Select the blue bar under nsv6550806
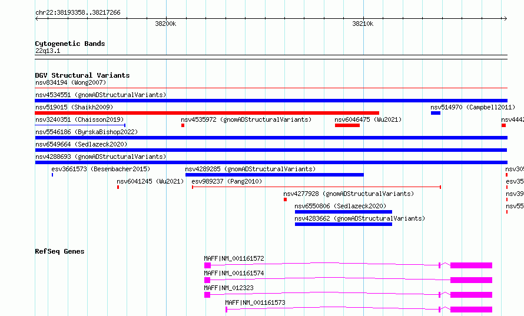 click(343, 212)
